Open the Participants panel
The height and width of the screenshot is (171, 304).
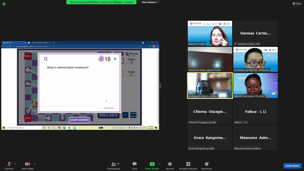(114, 166)
